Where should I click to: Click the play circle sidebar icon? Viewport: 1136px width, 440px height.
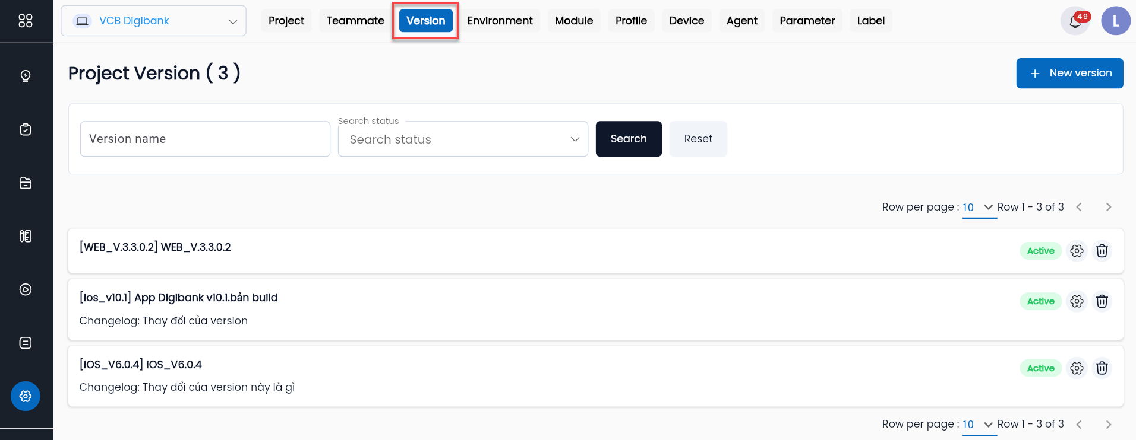(x=26, y=289)
